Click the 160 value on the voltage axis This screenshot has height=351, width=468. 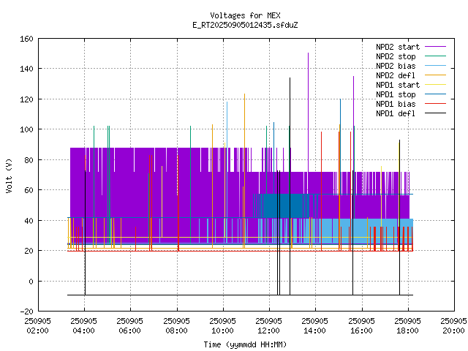pyautogui.click(x=24, y=38)
